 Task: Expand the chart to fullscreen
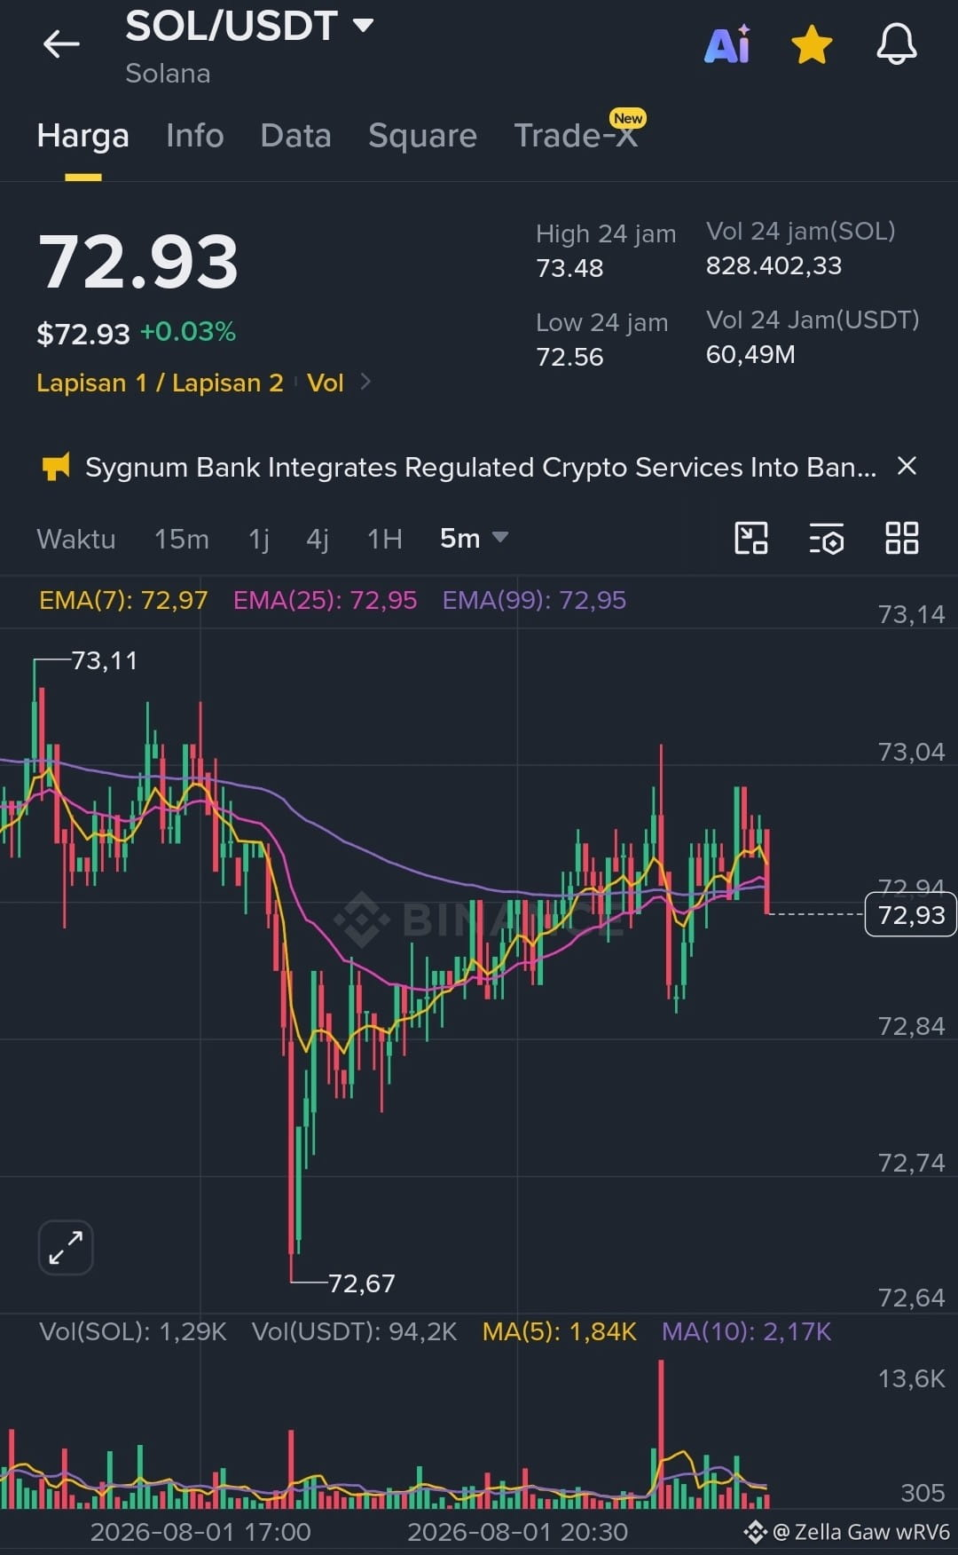pos(66,1248)
